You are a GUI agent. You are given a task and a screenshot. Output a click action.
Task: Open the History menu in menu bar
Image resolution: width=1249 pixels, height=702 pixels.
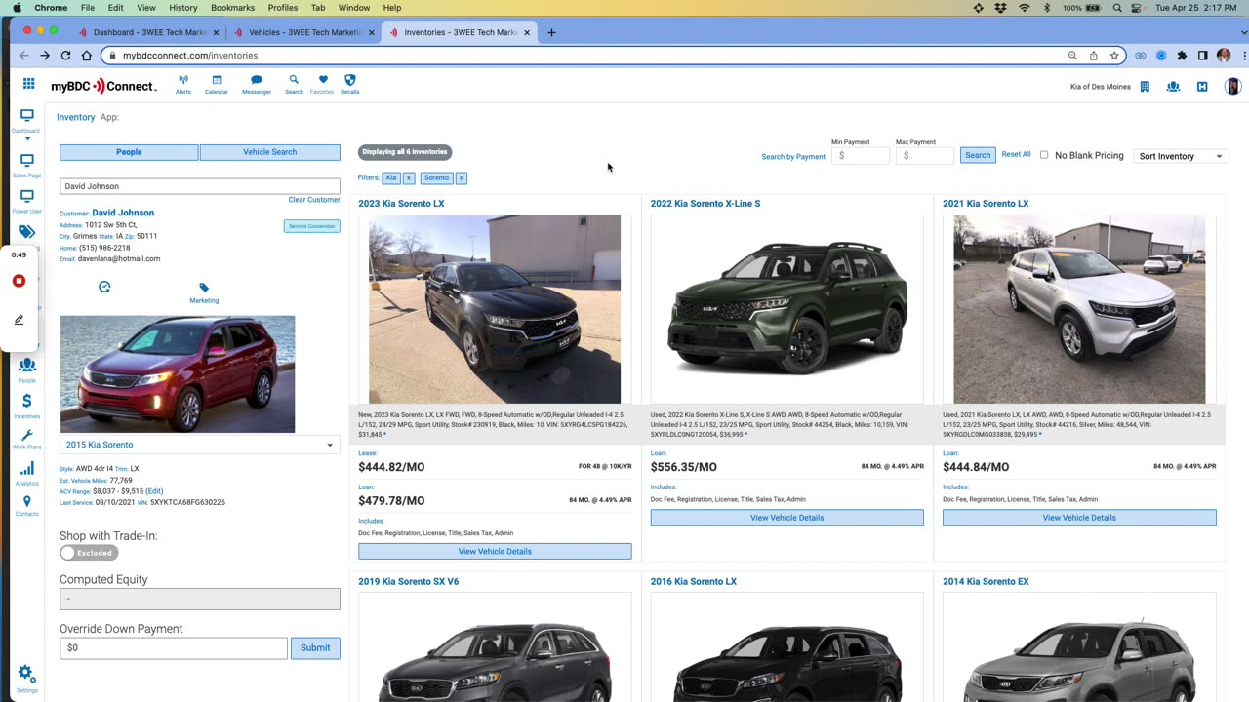click(182, 8)
